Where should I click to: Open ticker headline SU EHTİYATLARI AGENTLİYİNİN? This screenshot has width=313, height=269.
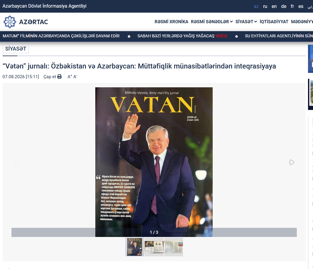pyautogui.click(x=279, y=36)
